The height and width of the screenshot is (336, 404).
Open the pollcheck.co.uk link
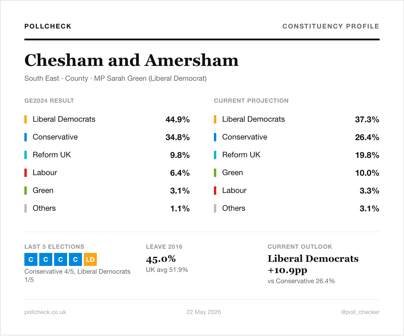(x=45, y=312)
